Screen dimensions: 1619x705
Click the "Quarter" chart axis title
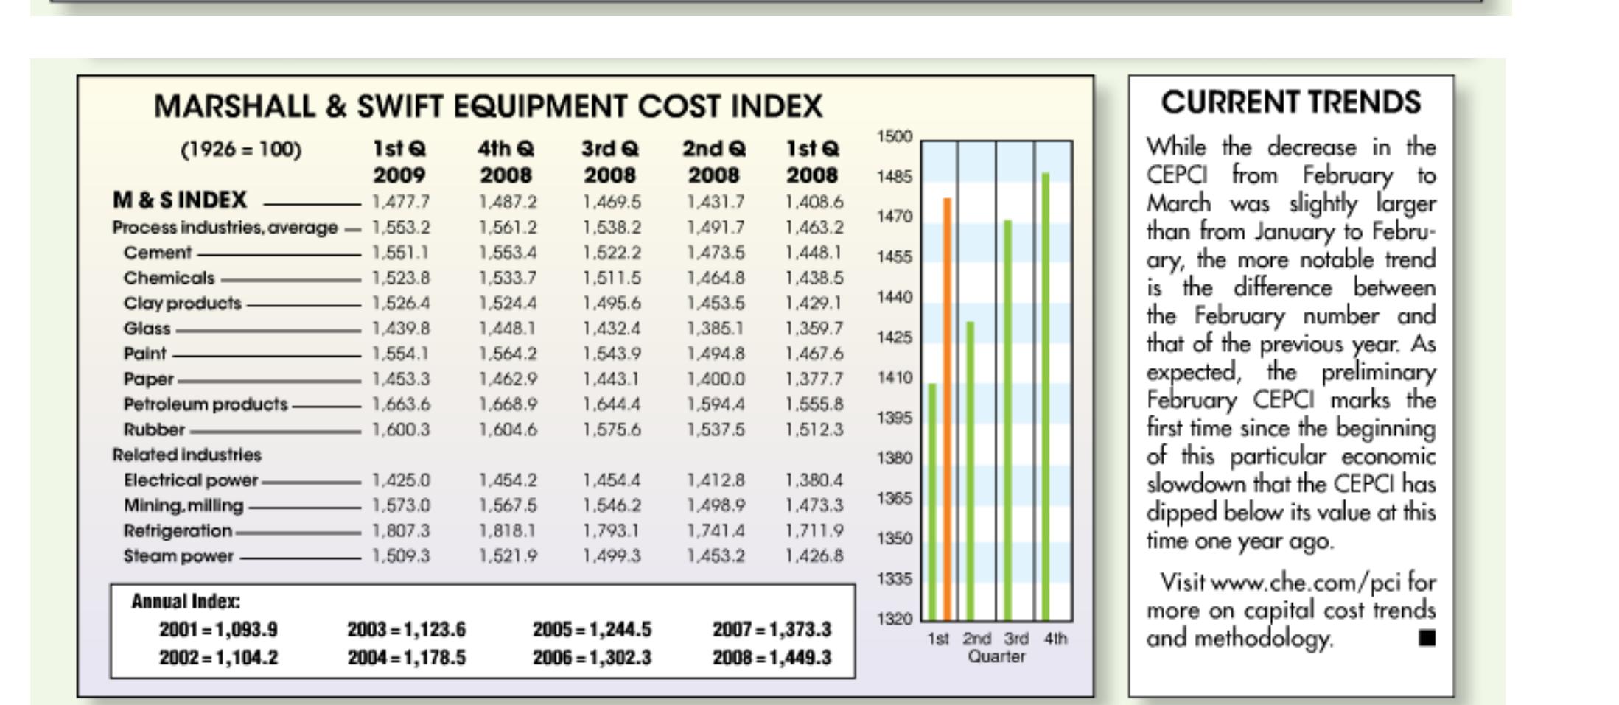(x=996, y=656)
